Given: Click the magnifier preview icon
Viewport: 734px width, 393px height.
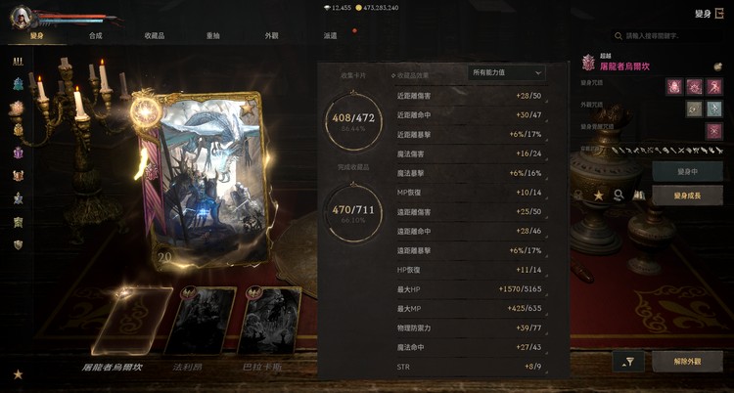Looking at the screenshot, I should pos(619,196).
